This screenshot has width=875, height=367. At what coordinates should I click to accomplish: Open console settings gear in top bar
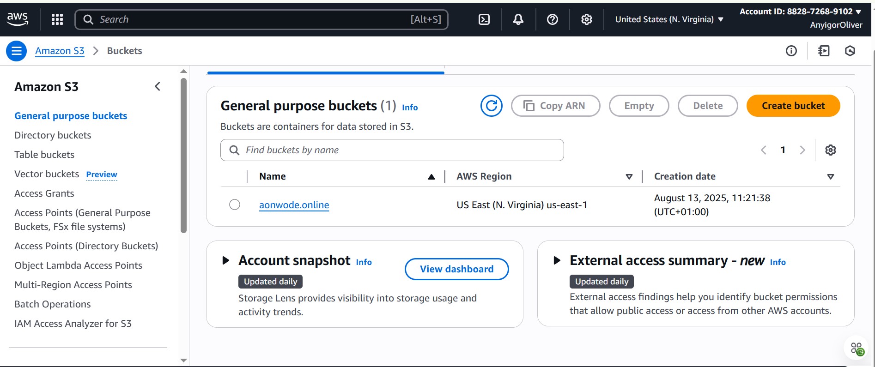click(x=587, y=19)
